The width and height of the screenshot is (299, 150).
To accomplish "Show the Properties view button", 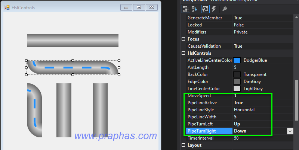I will pos(205,9).
